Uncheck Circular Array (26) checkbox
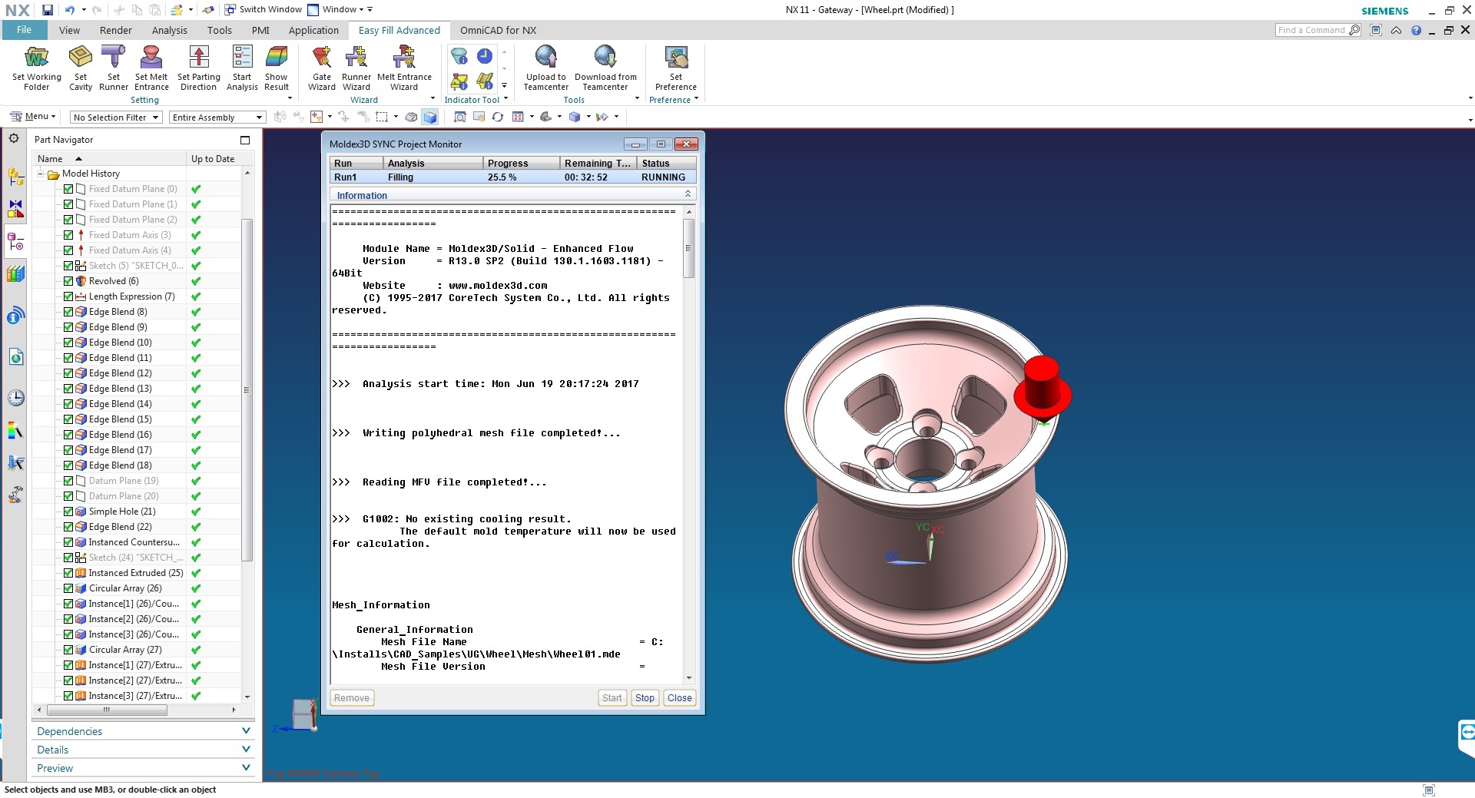1475x798 pixels. pyautogui.click(x=68, y=588)
